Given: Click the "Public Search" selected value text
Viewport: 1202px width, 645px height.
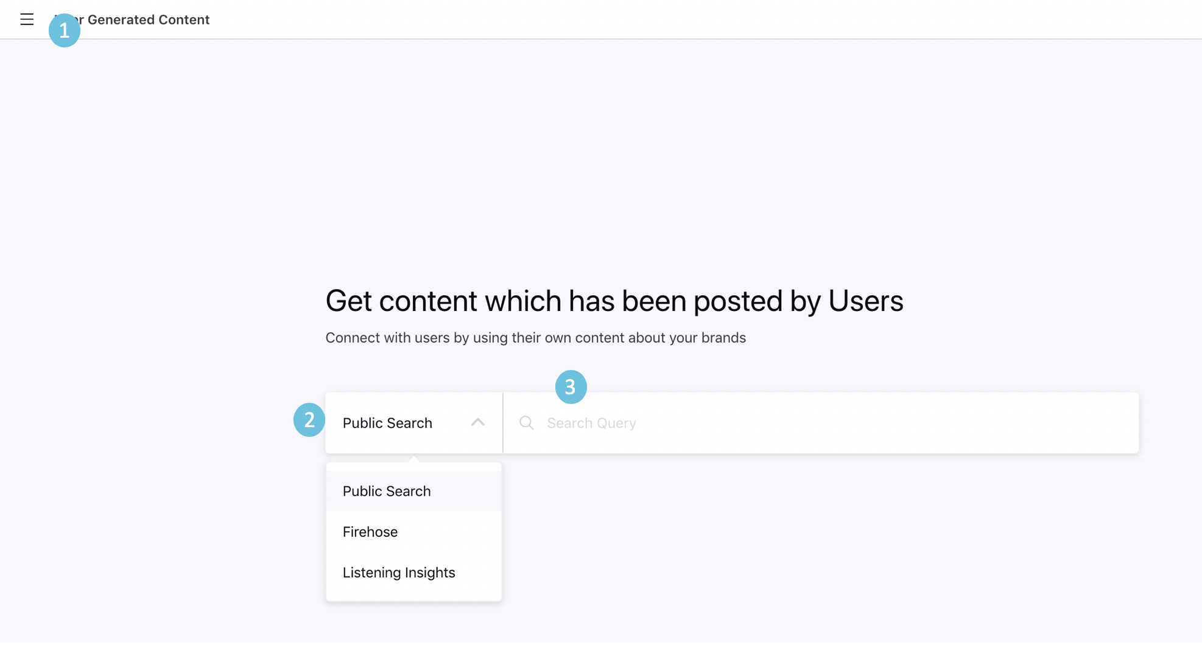Looking at the screenshot, I should point(388,422).
